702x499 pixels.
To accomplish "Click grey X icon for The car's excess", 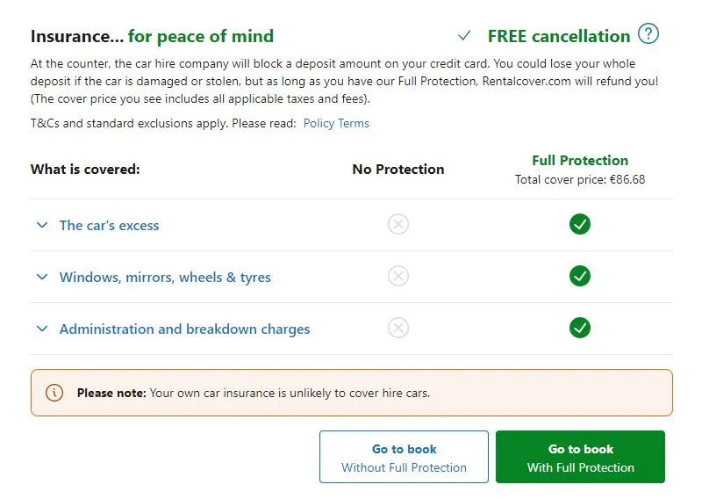I will (398, 225).
